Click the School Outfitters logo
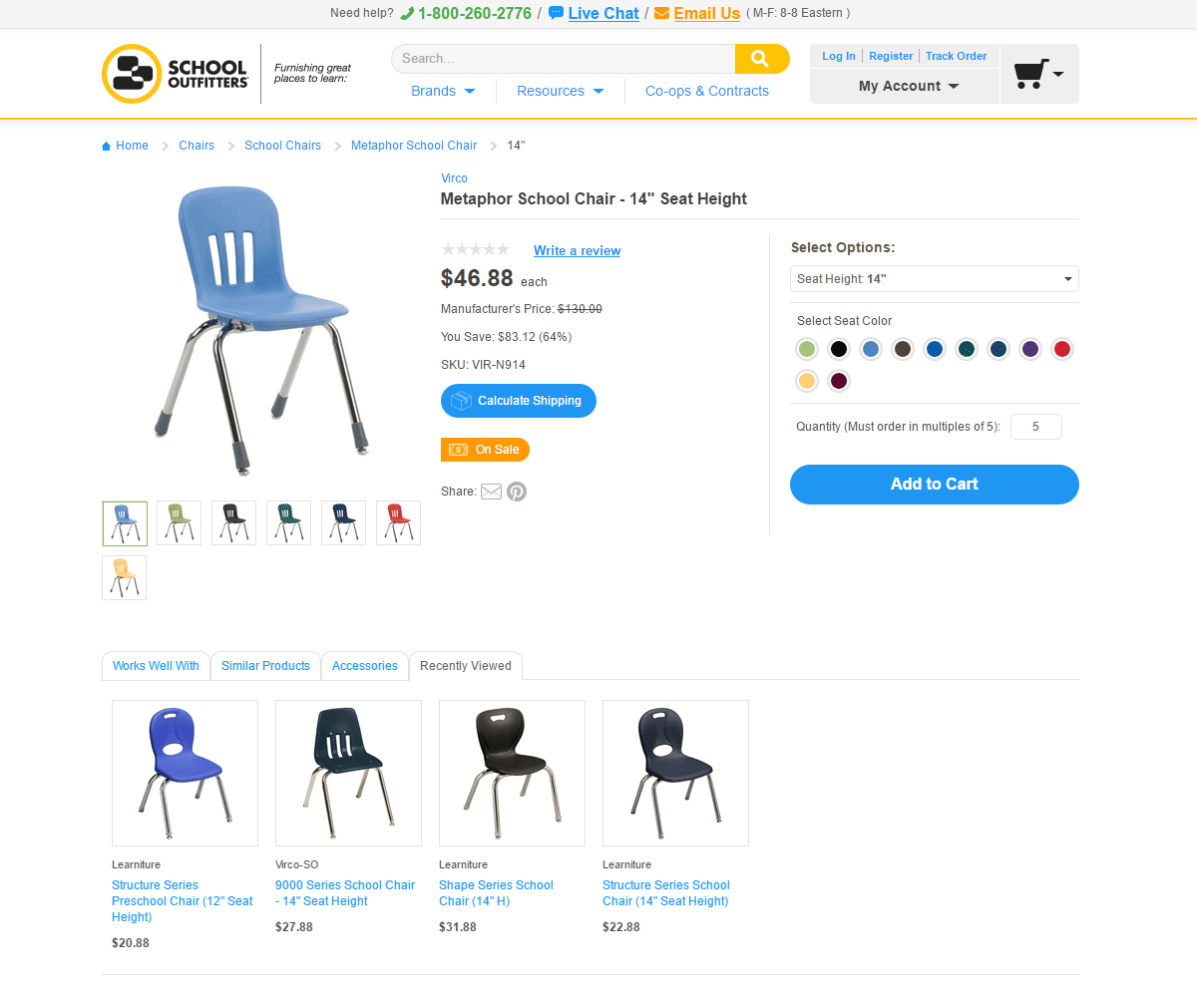The image size is (1197, 1002). pos(176,74)
